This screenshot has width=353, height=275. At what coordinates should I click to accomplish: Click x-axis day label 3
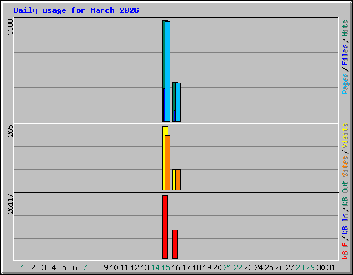(43, 267)
